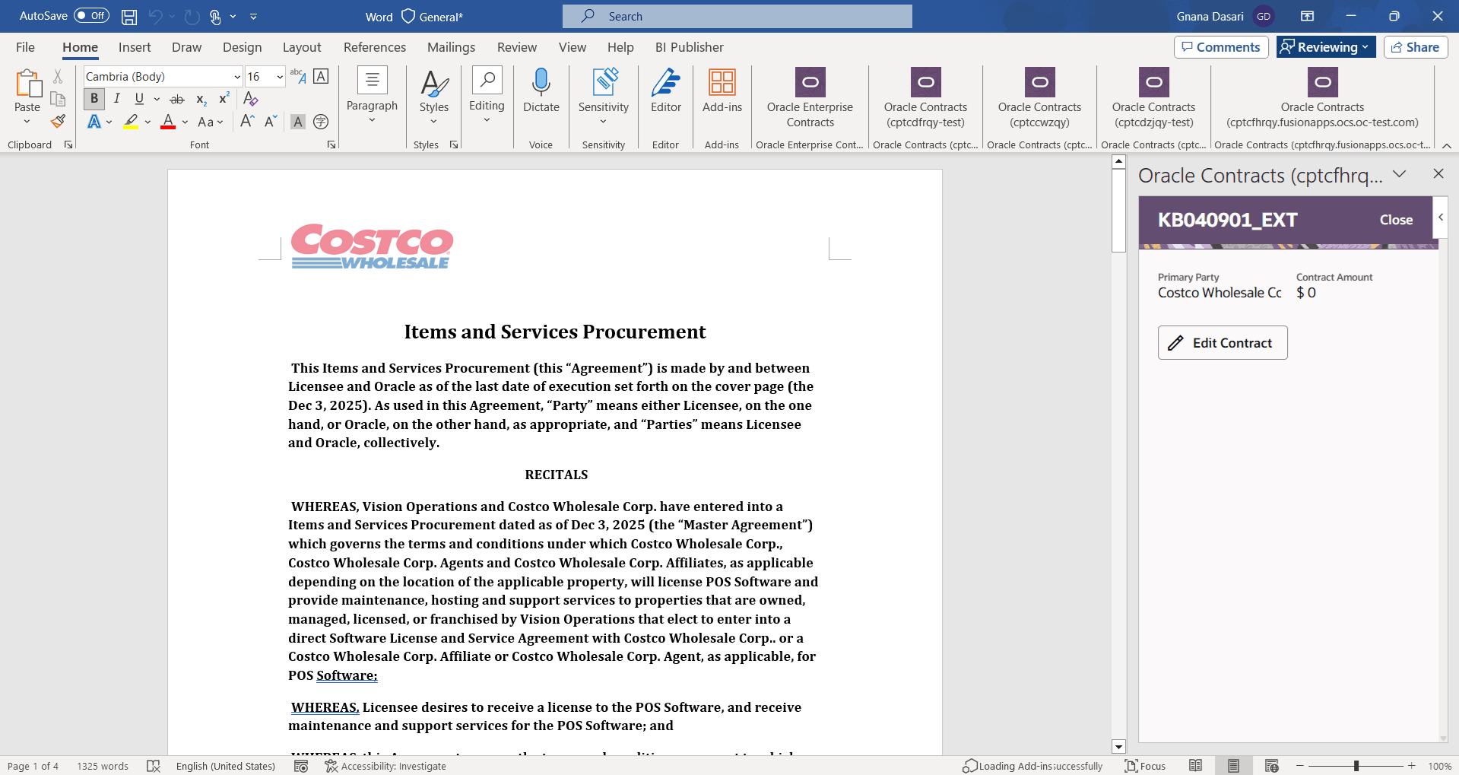Apply Strikethrough formatting
1459x775 pixels.
pyautogui.click(x=177, y=99)
